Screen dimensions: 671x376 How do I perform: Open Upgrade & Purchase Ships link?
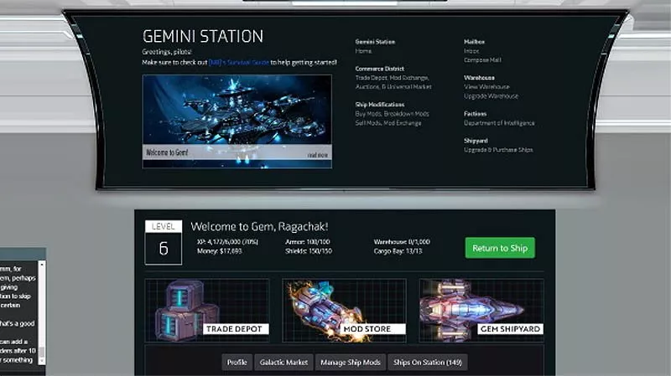[498, 150]
